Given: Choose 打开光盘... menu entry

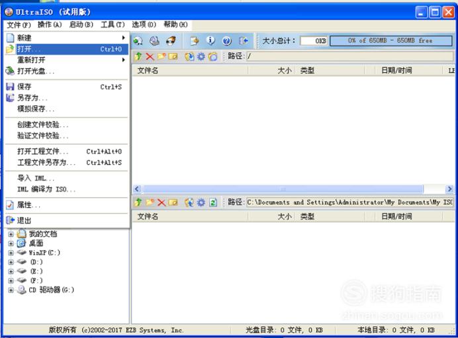Looking at the screenshot, I should [67, 71].
